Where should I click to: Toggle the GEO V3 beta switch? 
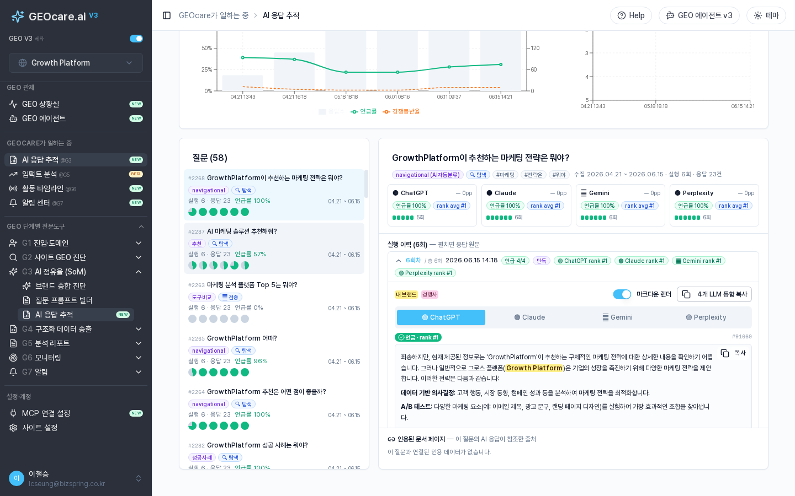click(x=136, y=39)
